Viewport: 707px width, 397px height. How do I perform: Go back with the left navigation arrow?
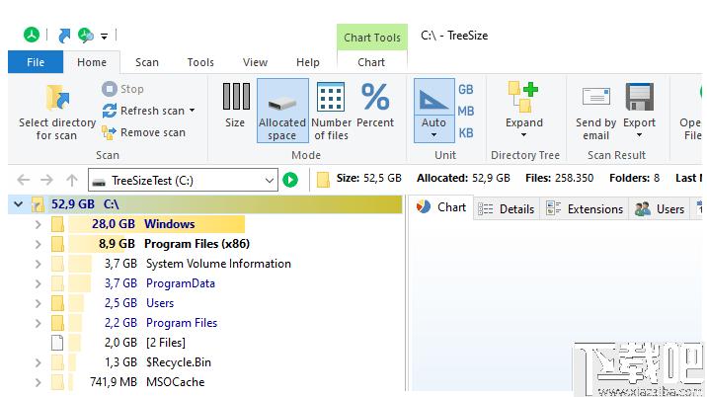[x=24, y=181]
